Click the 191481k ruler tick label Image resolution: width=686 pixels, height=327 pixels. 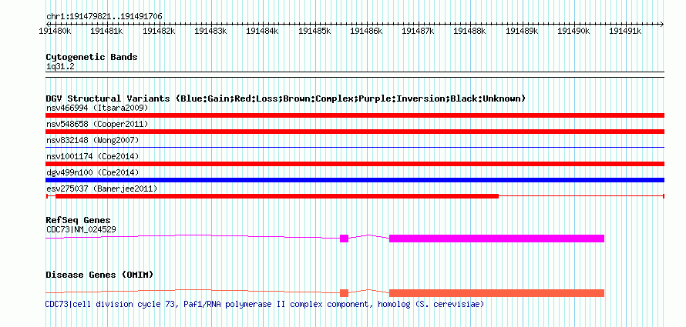coord(106,31)
